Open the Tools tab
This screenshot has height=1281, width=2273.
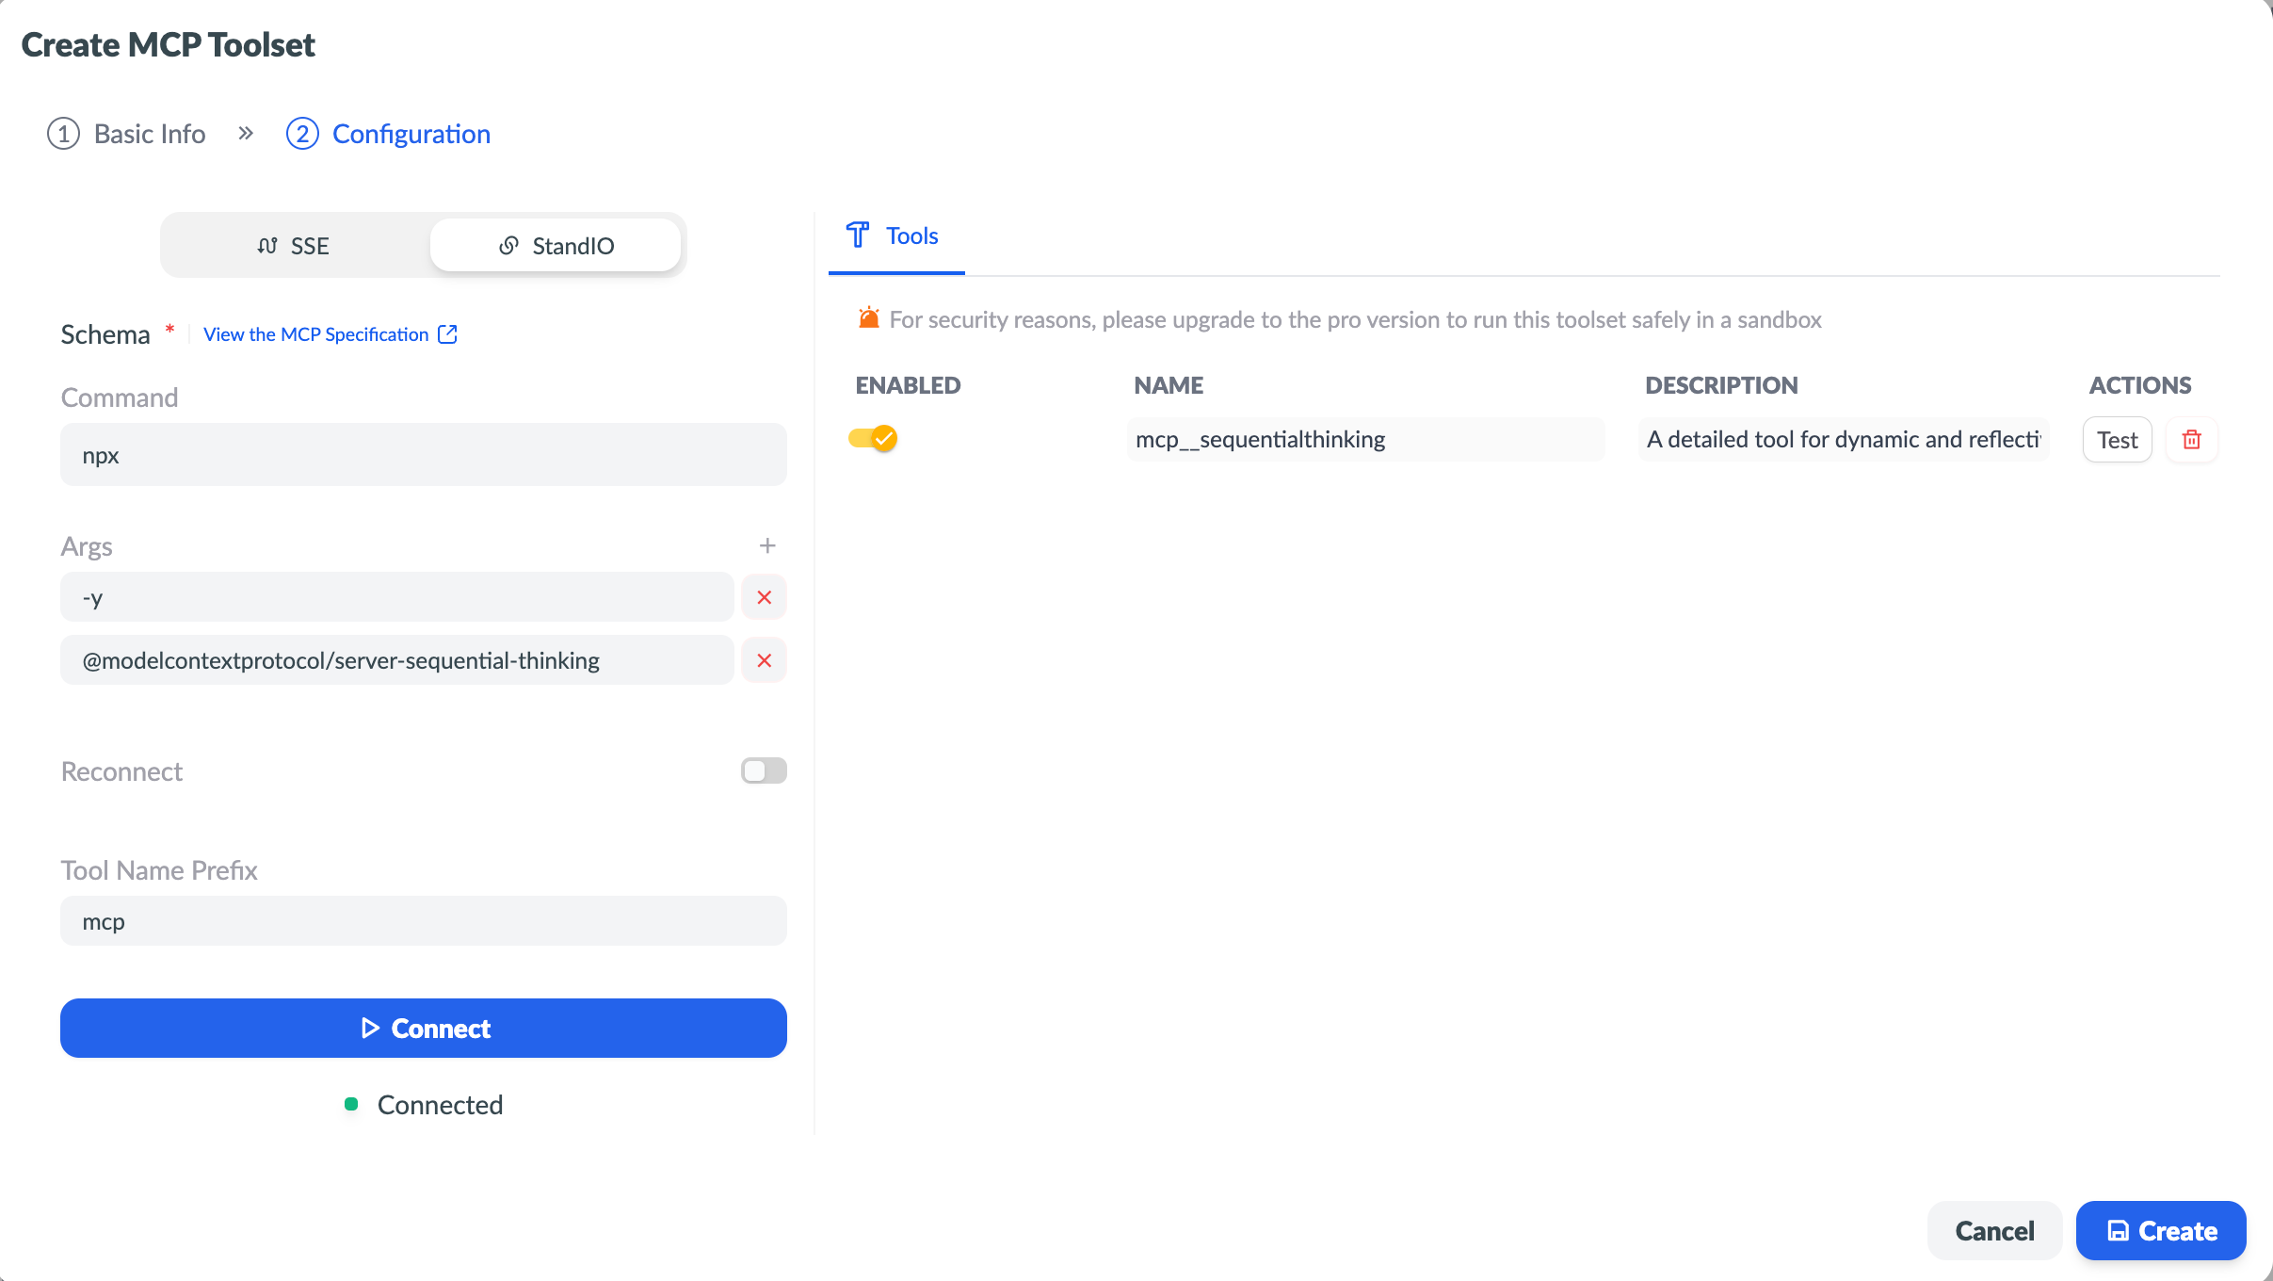895,235
